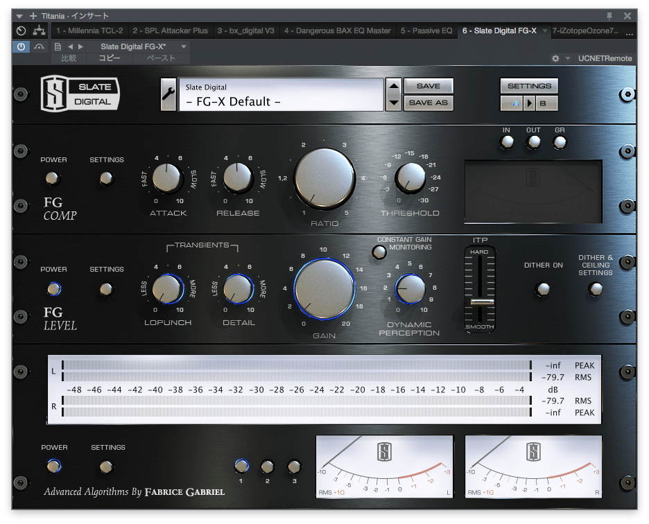Step preset up arrow

[394, 86]
